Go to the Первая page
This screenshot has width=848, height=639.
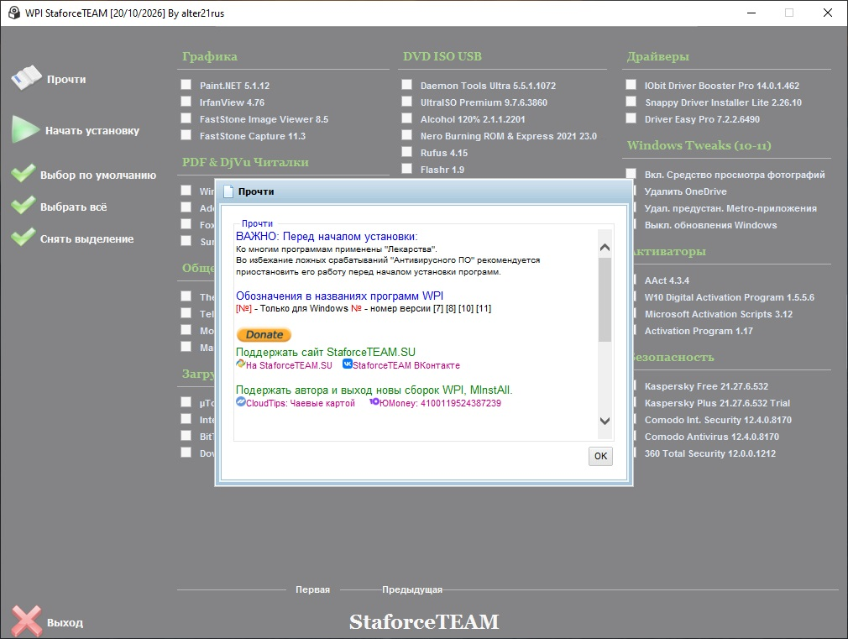pyautogui.click(x=312, y=589)
